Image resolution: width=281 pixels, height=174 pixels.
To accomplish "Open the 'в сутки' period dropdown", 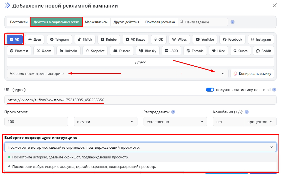I will click(106, 122).
